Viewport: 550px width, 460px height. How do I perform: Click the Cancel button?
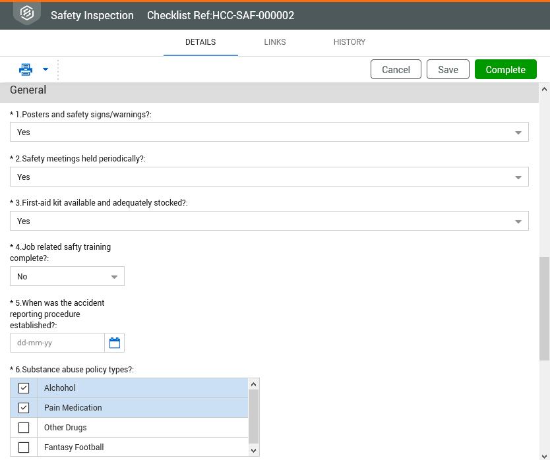click(x=396, y=70)
